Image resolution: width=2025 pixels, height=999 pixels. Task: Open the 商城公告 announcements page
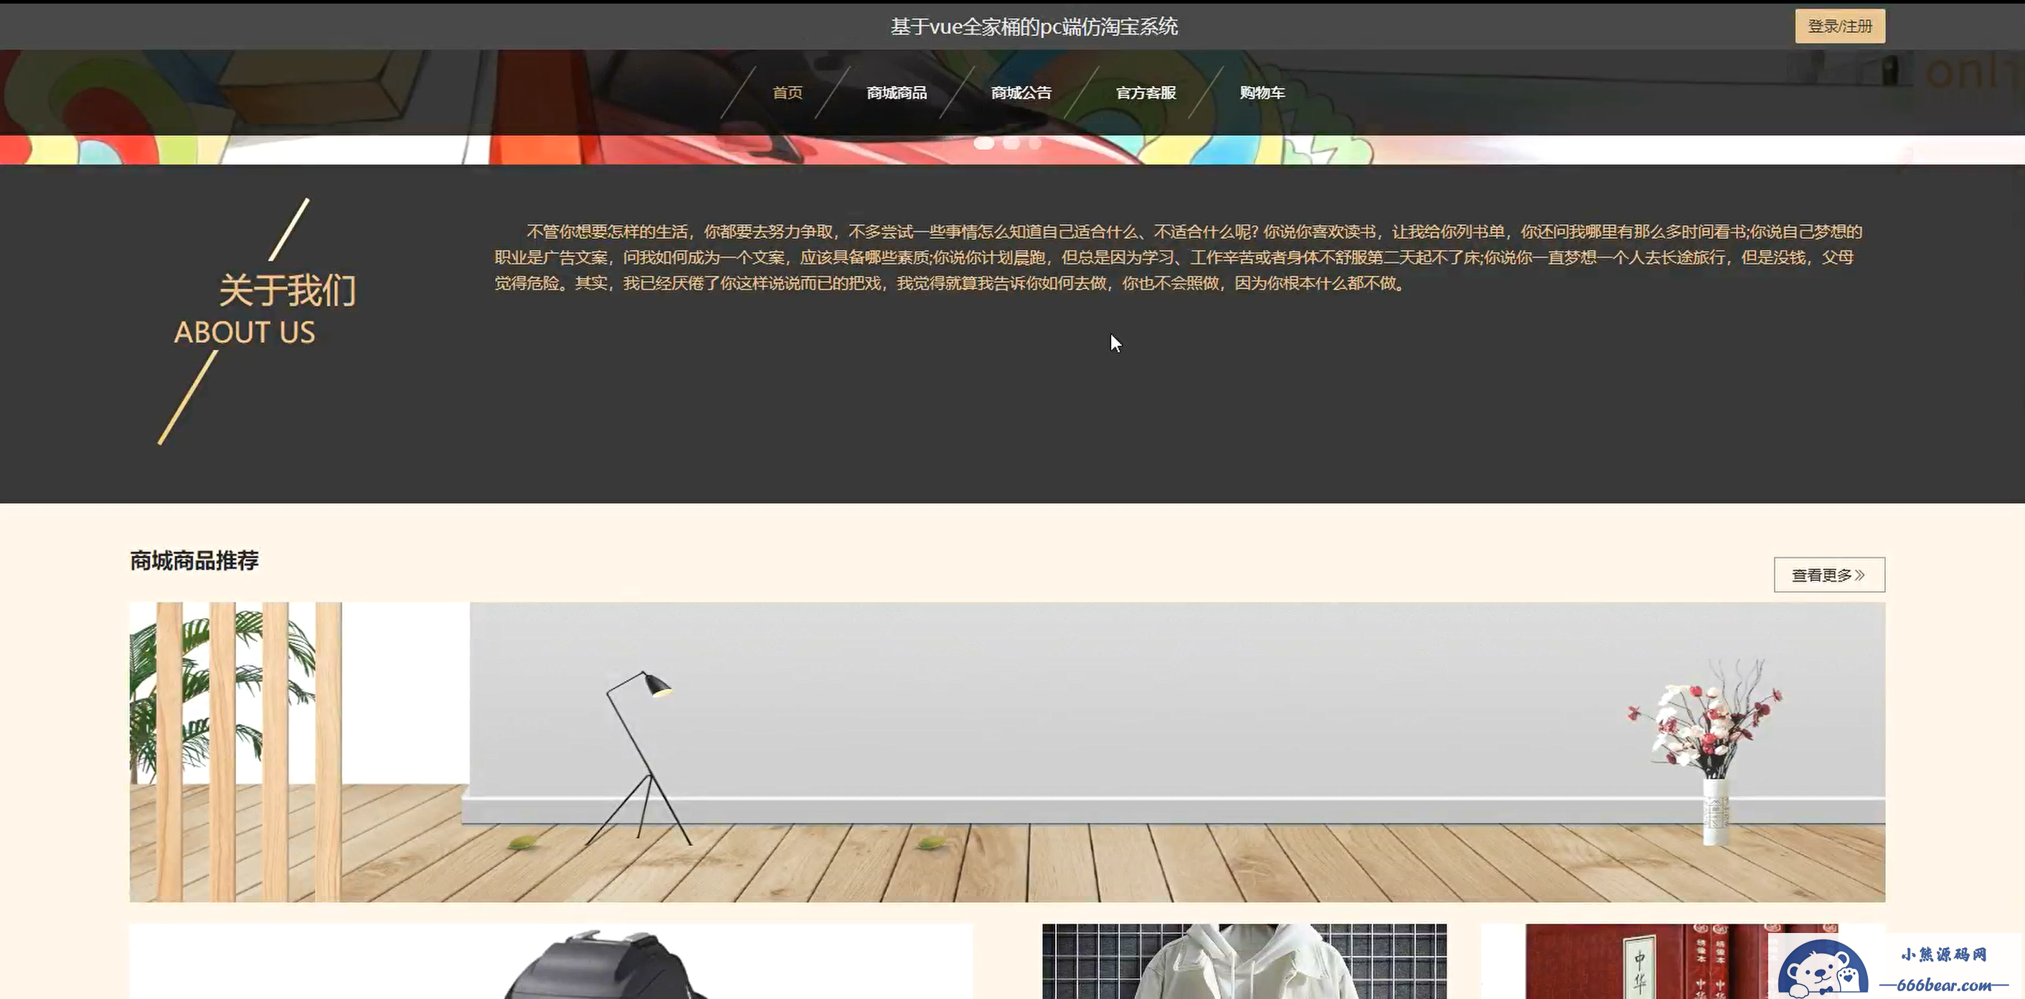coord(1020,93)
